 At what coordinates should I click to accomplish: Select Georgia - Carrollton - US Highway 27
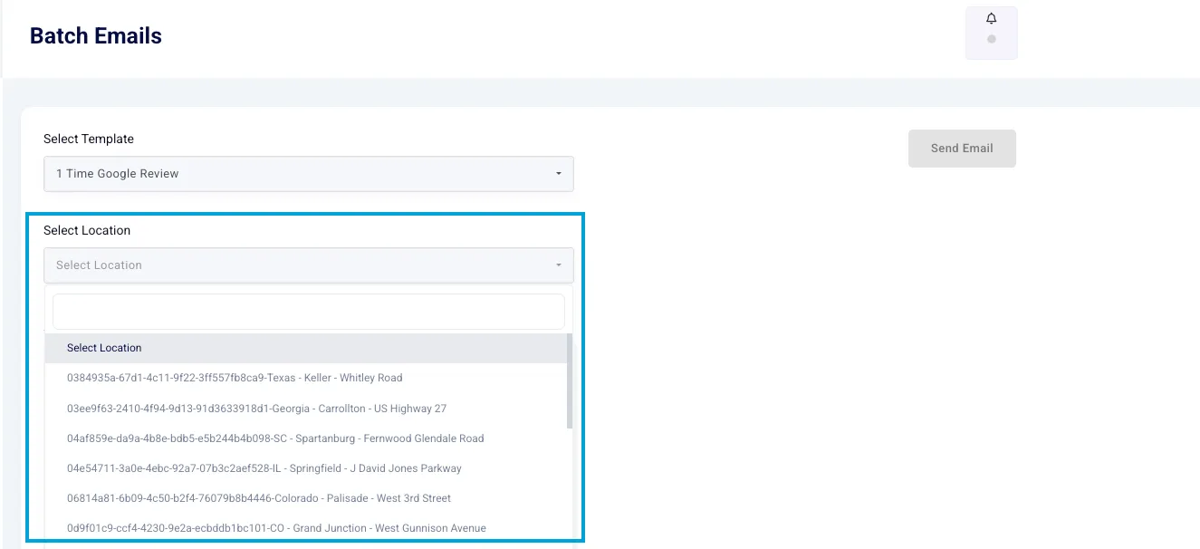306,409
